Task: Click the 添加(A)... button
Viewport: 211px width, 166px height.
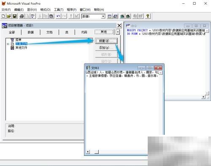Action: point(106,48)
